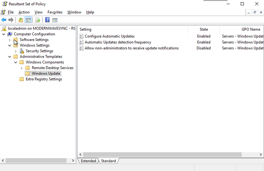Click the Administrative Templates folder icon
Viewport: 264px width, 171px height.
click(x=15, y=57)
